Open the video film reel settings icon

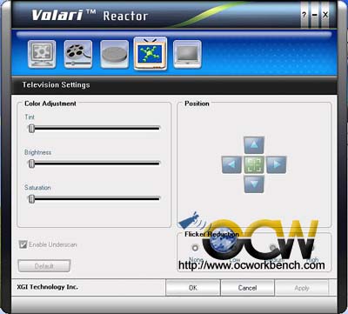click(x=78, y=55)
